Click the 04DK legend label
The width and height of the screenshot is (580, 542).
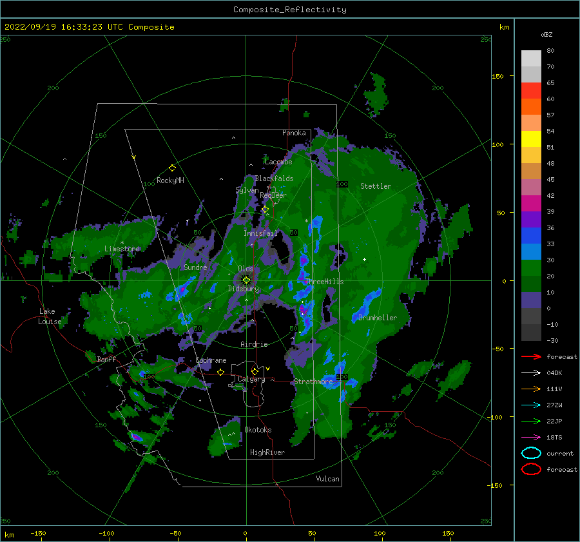[554, 373]
